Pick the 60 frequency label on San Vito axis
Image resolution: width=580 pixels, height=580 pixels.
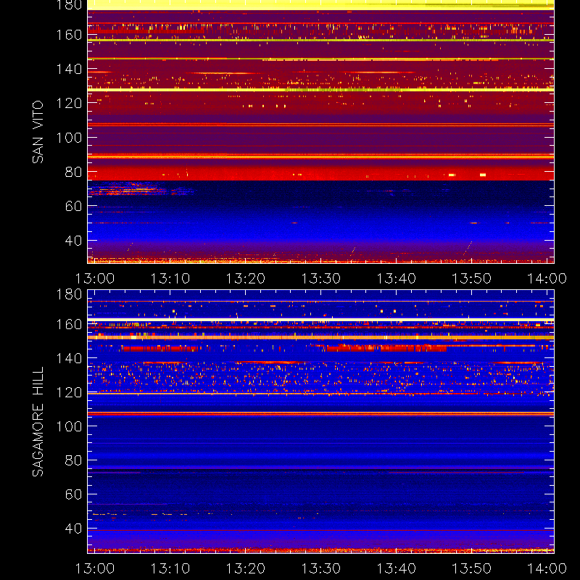coord(74,206)
